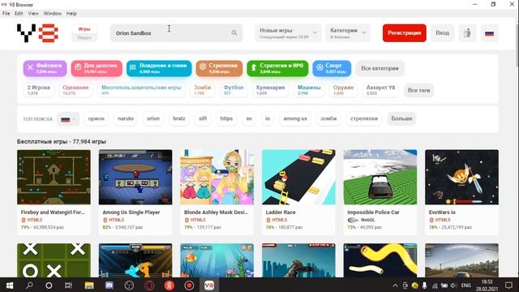Click the Вход button

442,32
